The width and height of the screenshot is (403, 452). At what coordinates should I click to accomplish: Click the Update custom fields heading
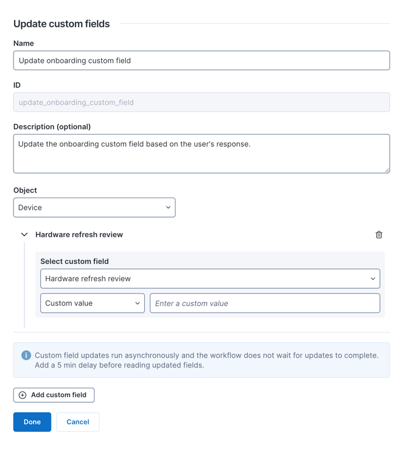tap(61, 24)
